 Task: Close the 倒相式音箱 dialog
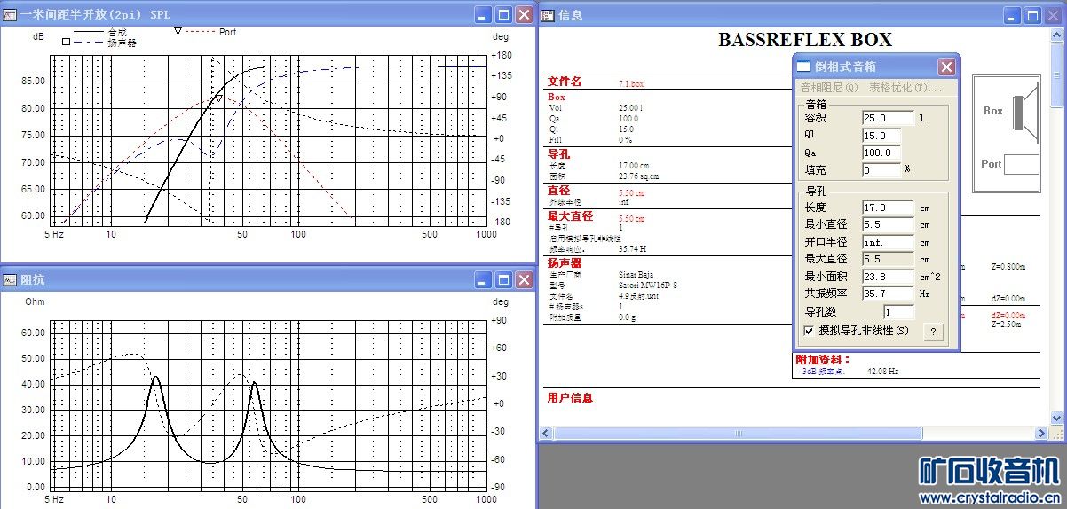946,67
